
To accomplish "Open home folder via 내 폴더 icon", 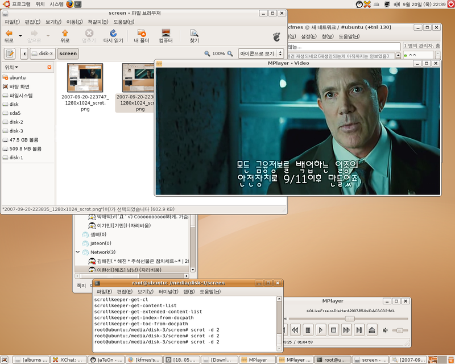I will [x=141, y=36].
